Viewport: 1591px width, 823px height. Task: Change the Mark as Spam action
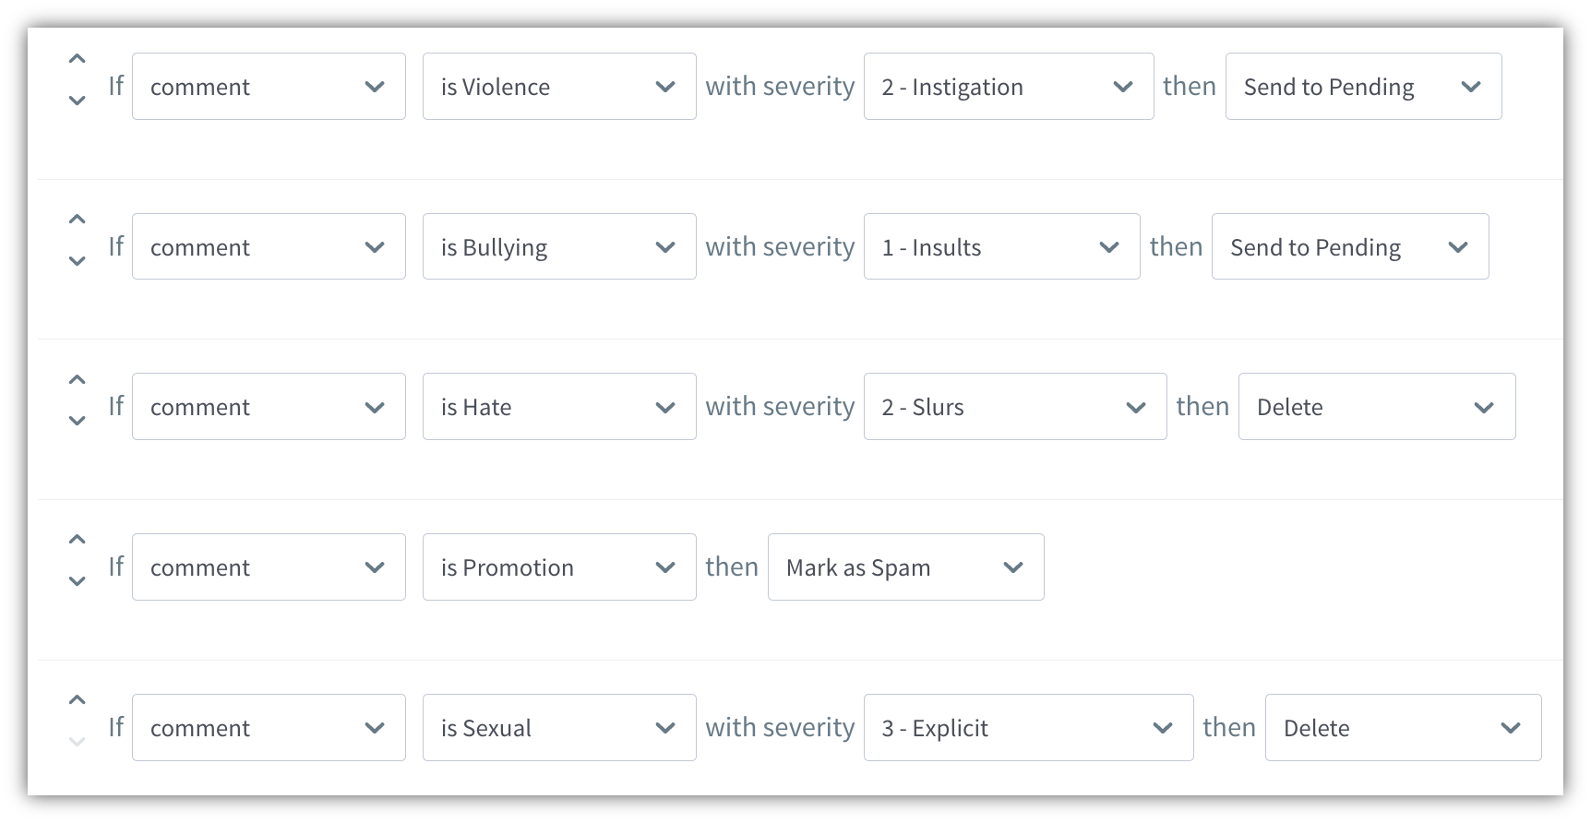[x=905, y=567]
